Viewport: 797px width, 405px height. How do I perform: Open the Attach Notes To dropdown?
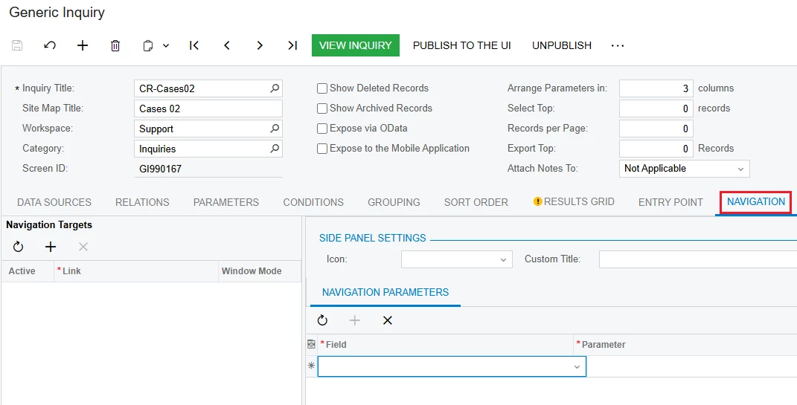pos(684,169)
